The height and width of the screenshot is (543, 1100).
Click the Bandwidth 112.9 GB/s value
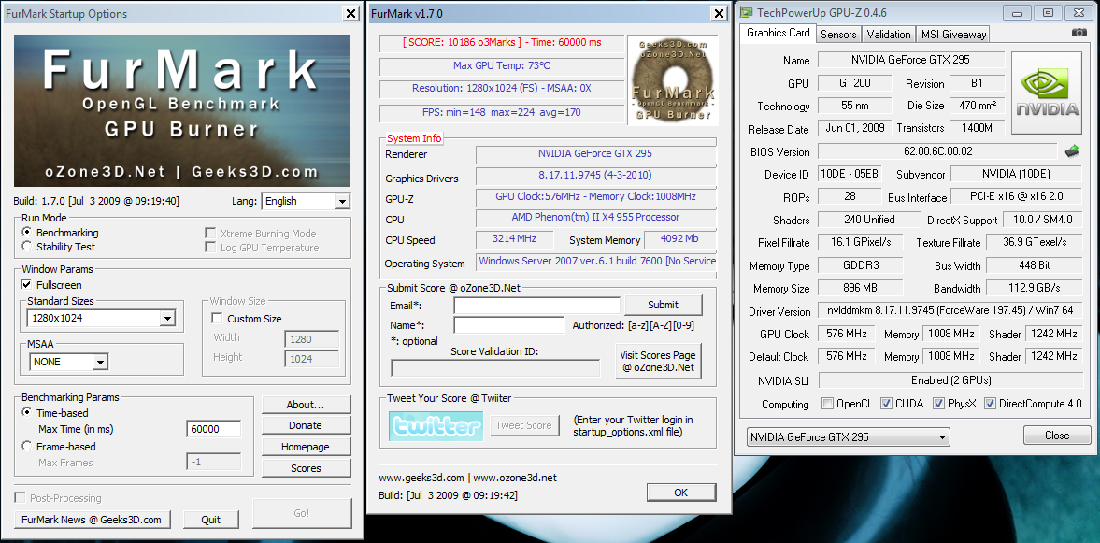[x=1034, y=288]
